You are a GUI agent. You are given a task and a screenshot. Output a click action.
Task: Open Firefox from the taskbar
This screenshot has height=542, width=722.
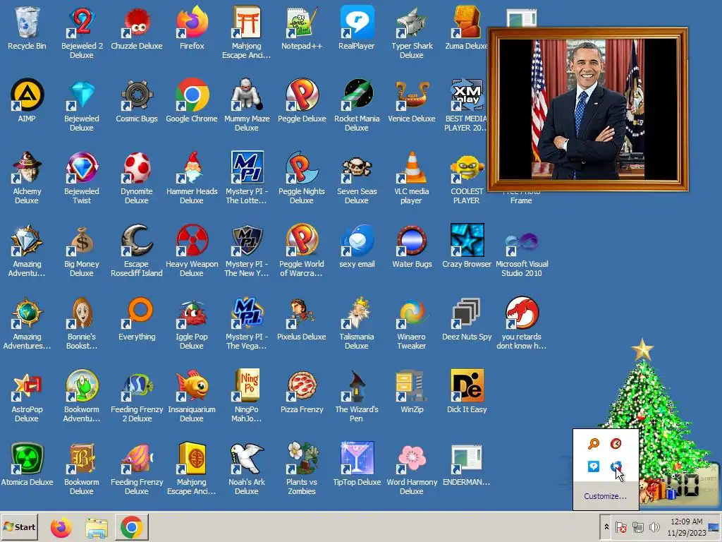(x=61, y=527)
